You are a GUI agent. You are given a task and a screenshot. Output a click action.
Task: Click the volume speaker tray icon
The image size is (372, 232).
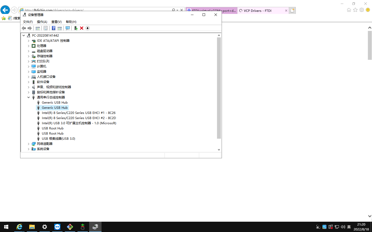[x=343, y=227]
